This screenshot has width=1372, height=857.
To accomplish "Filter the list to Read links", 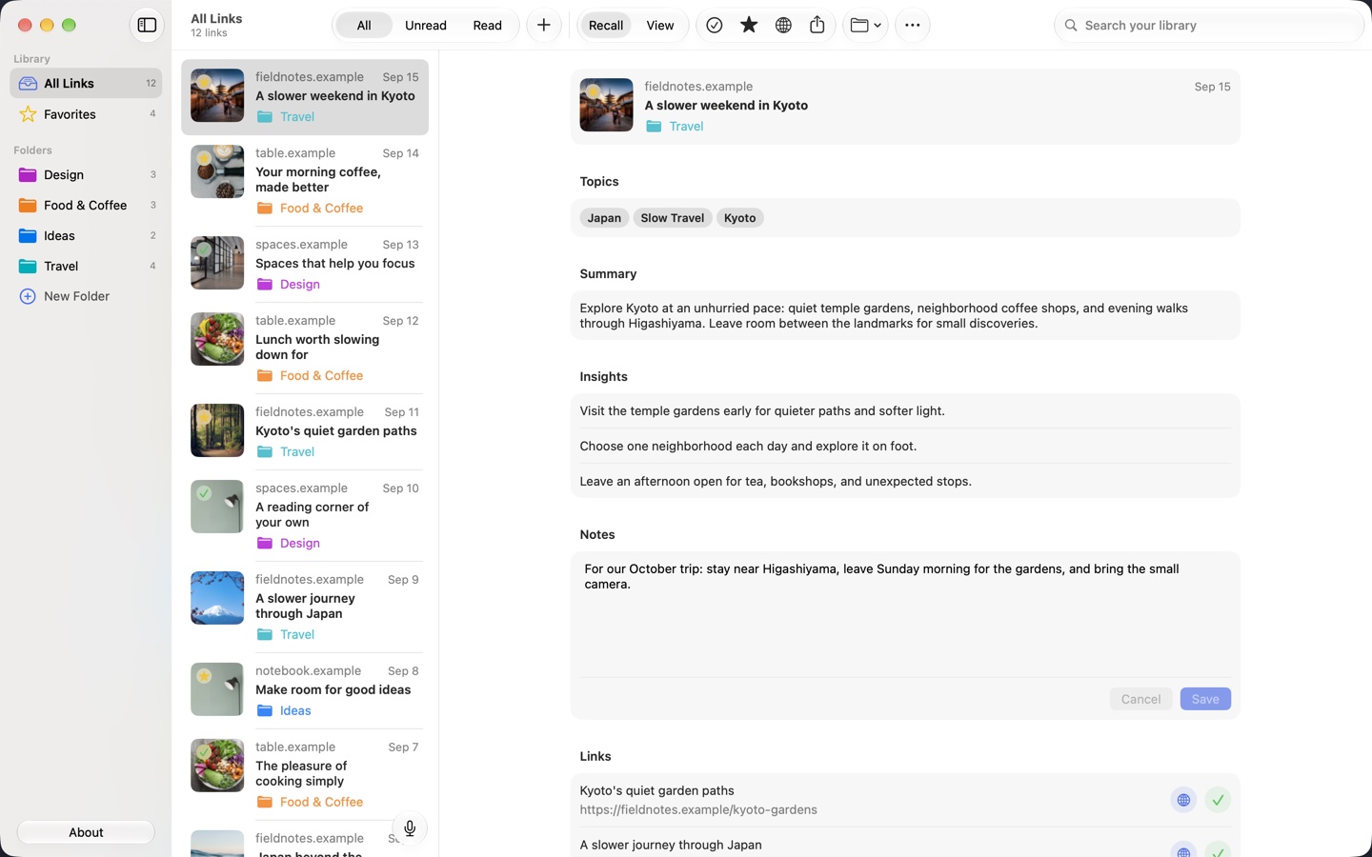I will point(487,26).
